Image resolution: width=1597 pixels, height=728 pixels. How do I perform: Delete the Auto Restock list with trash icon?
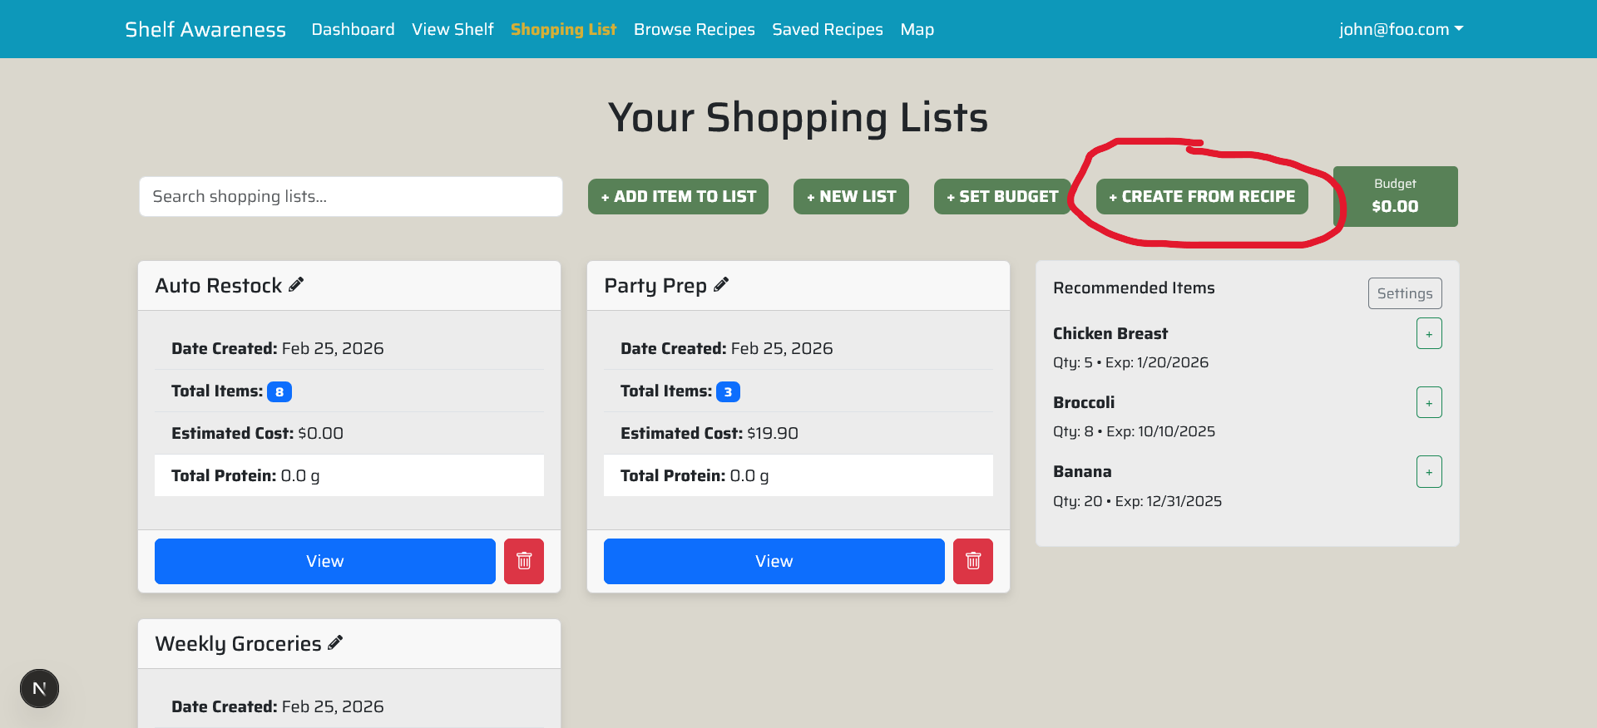(x=524, y=561)
